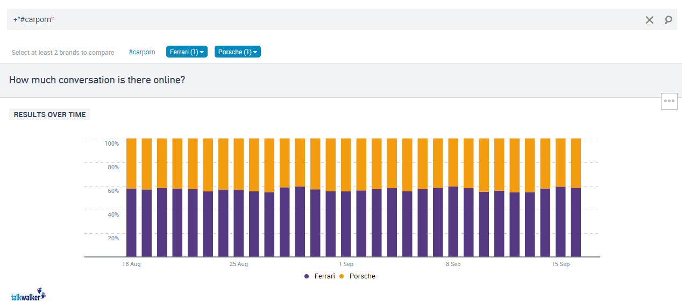The height and width of the screenshot is (308, 682).
Task: Click the Talkwalker logo
Action: (x=29, y=295)
